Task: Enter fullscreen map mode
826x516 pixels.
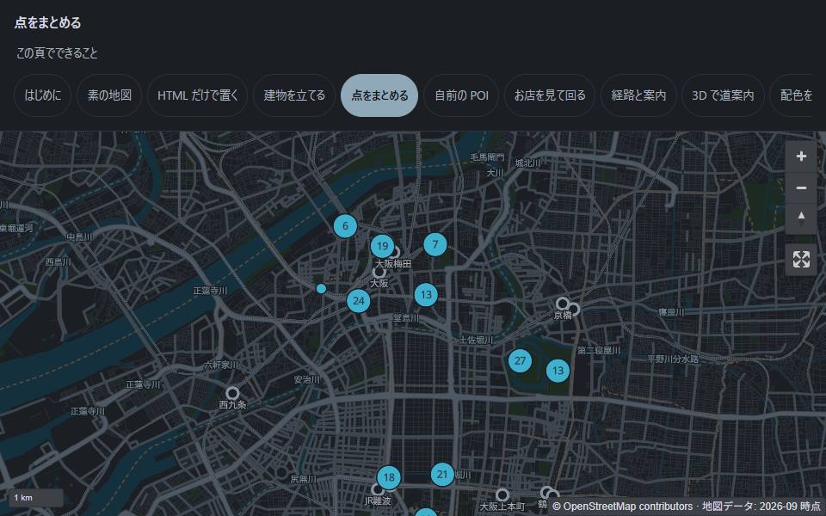Action: (x=801, y=259)
